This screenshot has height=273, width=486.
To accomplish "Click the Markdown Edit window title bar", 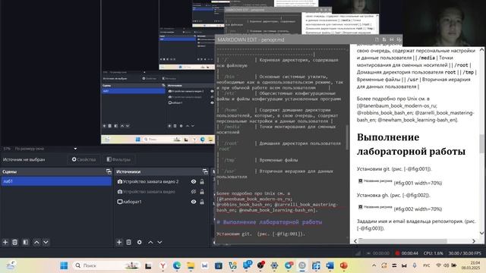I will click(x=308, y=39).
